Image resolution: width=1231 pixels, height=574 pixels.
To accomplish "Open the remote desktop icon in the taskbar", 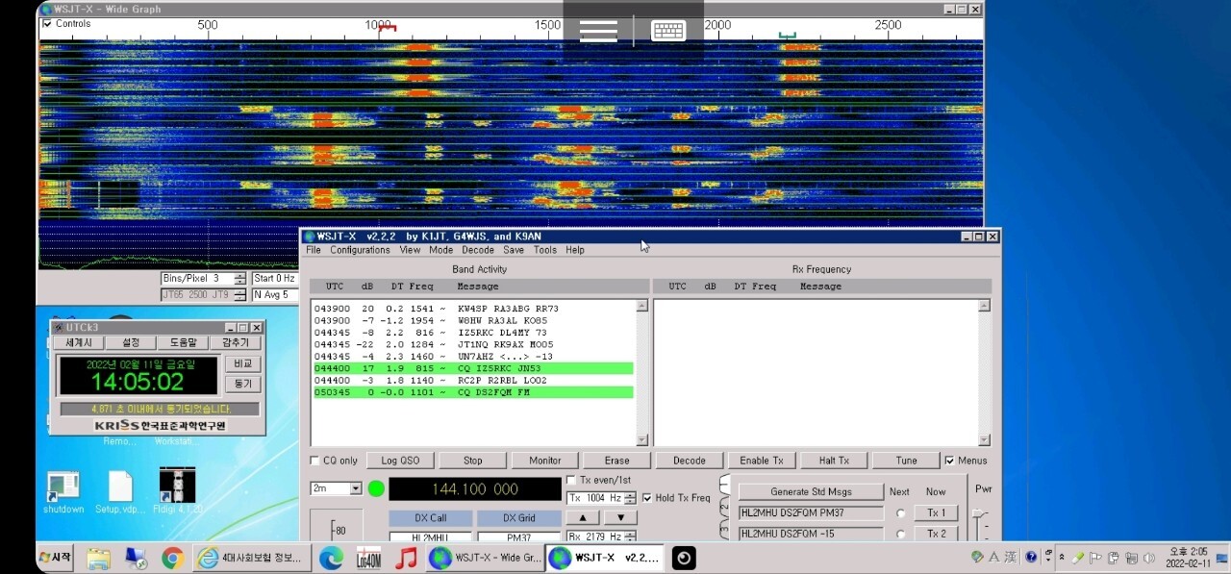I will pos(136,558).
